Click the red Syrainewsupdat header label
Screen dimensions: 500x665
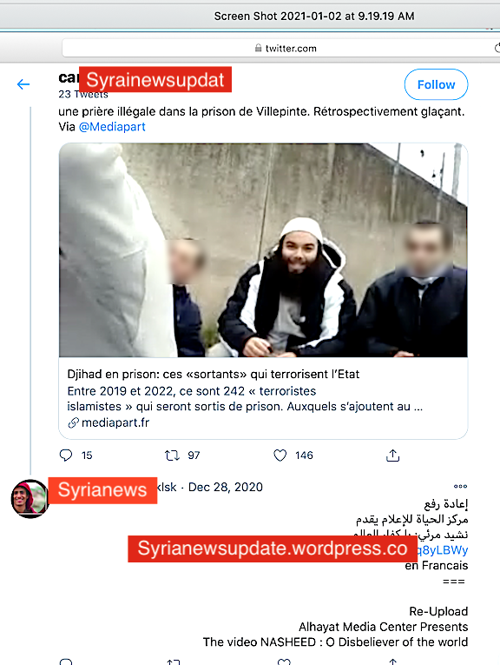point(155,79)
